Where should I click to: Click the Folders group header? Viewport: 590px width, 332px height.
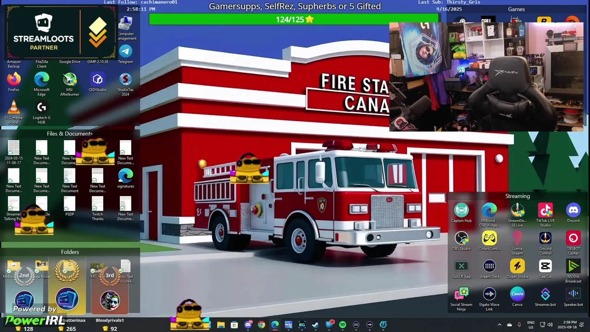tap(70, 252)
